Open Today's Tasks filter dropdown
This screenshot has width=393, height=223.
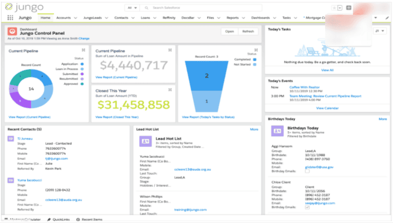pyautogui.click(x=380, y=31)
